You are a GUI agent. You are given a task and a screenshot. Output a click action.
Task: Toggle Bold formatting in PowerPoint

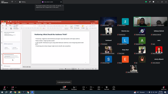pos(22,28)
